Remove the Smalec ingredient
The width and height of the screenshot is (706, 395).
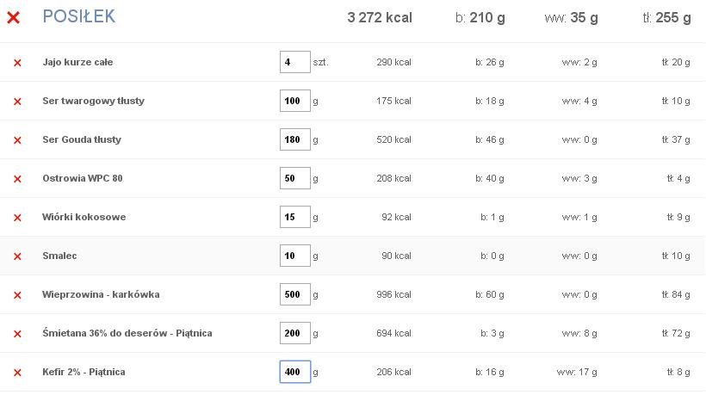[17, 256]
